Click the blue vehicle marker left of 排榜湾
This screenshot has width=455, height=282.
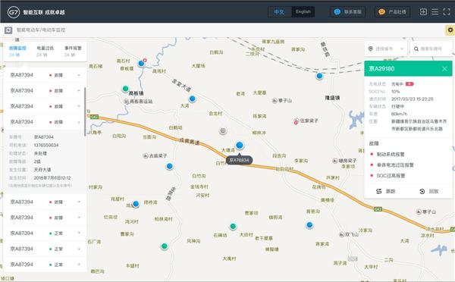click(136, 204)
